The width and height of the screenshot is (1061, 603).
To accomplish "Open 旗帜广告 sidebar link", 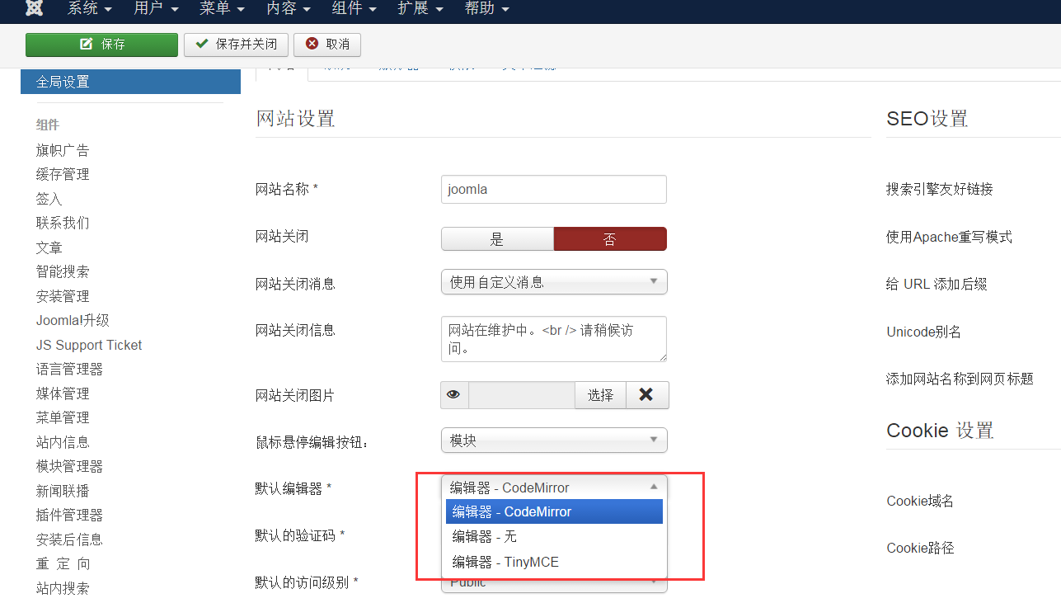I will [63, 150].
